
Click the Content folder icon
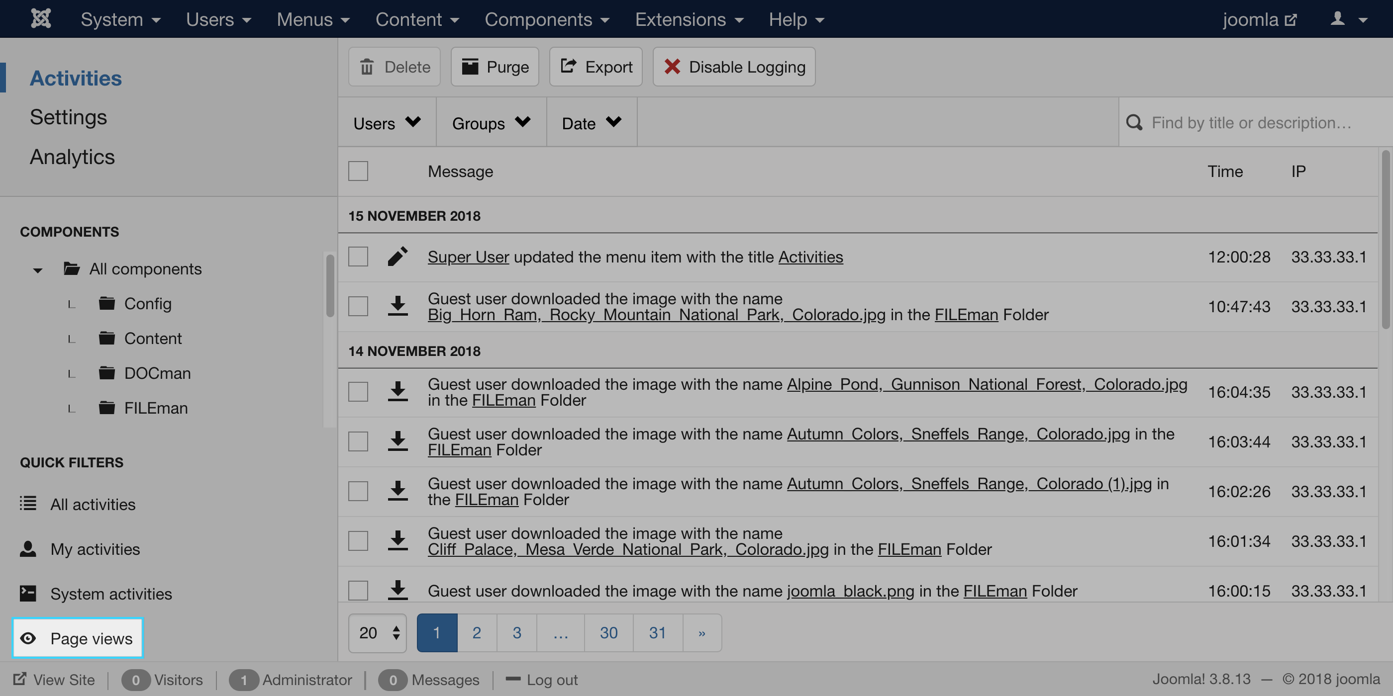click(x=107, y=338)
